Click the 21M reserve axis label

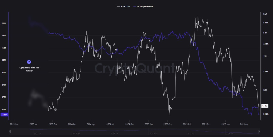click(4, 35)
